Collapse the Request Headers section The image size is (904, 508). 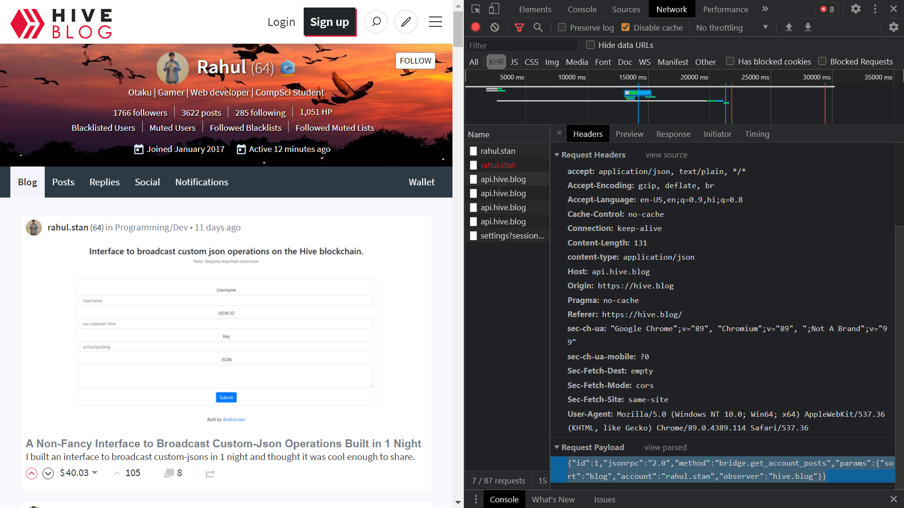tap(557, 155)
